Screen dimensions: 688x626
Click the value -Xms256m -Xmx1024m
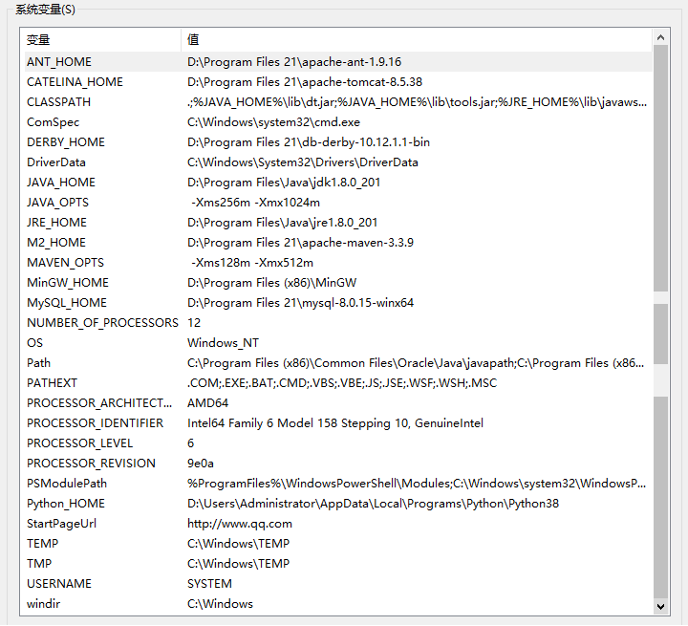pyautogui.click(x=255, y=203)
